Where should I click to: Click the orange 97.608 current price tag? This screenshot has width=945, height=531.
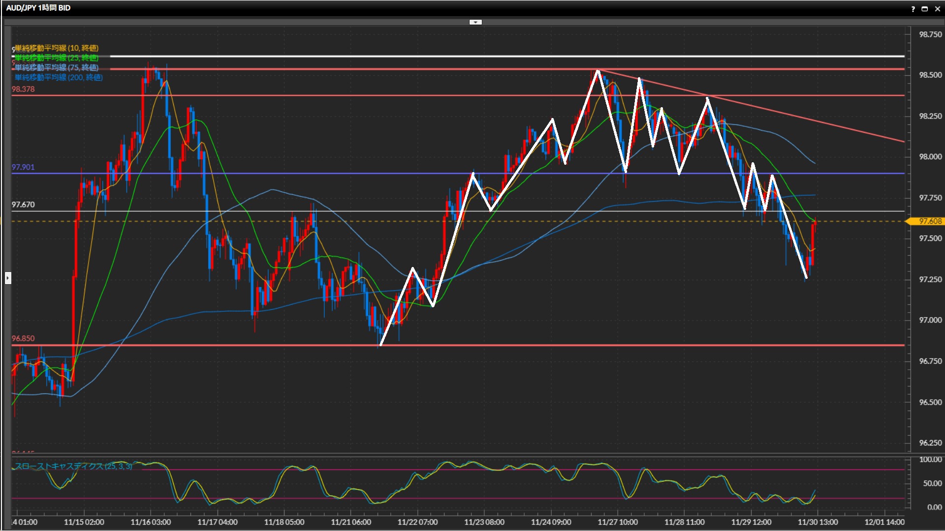(x=929, y=221)
